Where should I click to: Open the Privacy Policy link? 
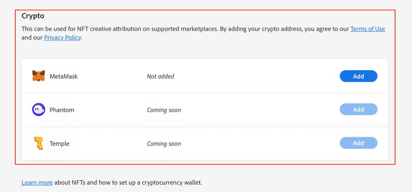(x=62, y=38)
